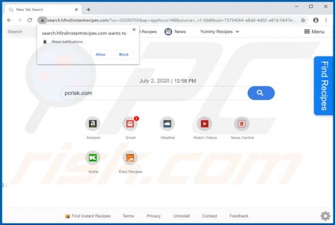Image resolution: width=335 pixels, height=225 pixels.
Task: Click the News globe icon in toolbar
Action: coord(168,32)
